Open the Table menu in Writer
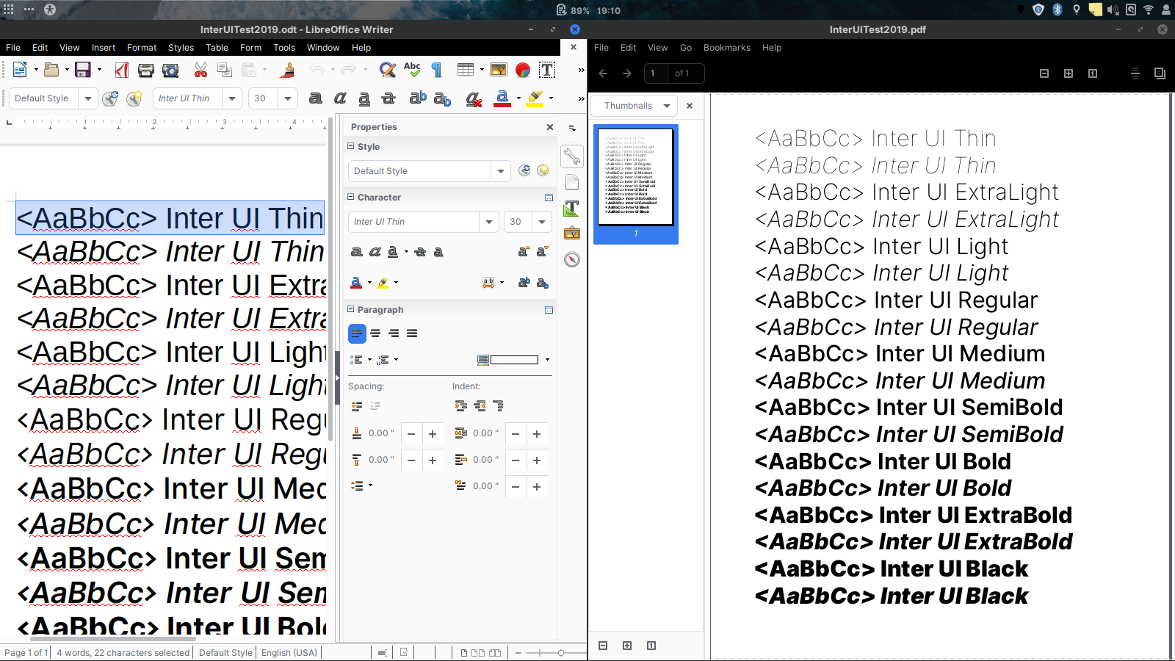The height and width of the screenshot is (661, 1175). pyautogui.click(x=217, y=48)
